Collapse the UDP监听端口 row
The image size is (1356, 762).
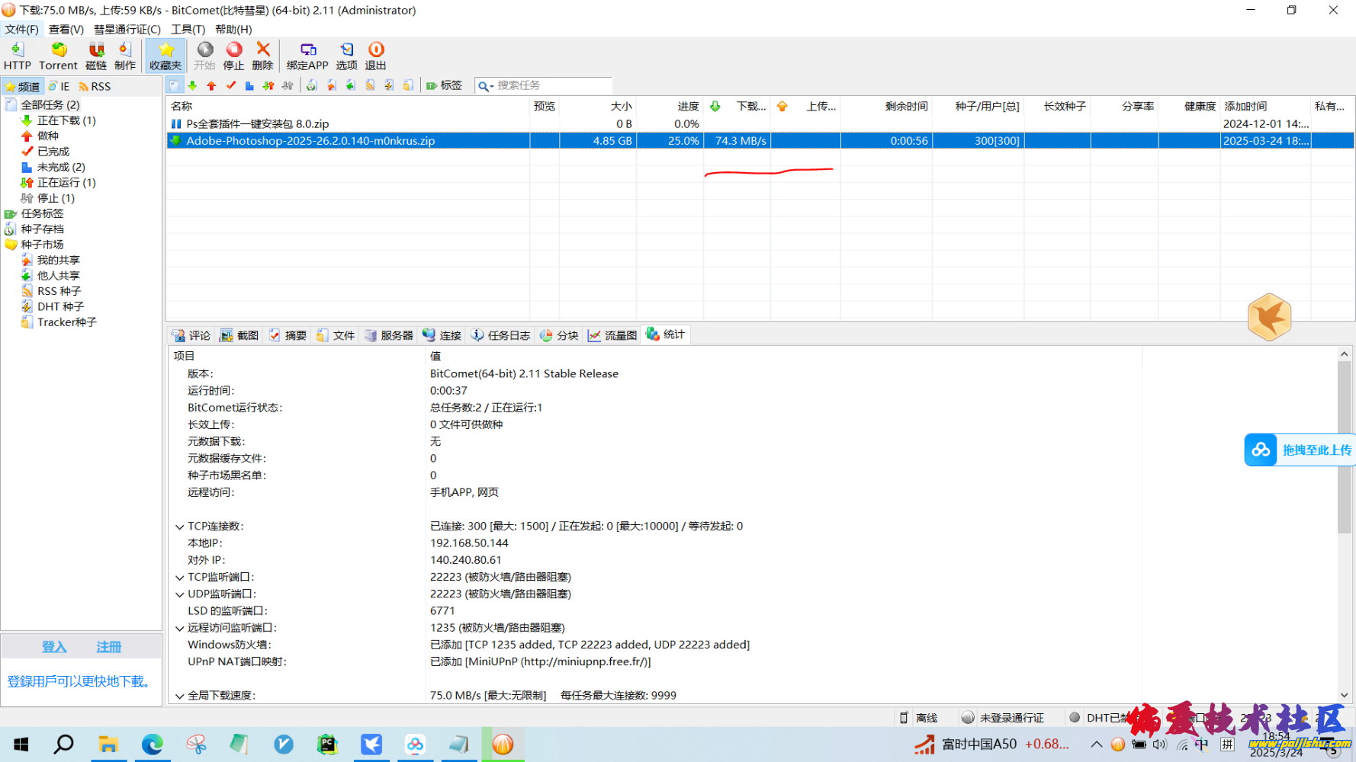[180, 594]
